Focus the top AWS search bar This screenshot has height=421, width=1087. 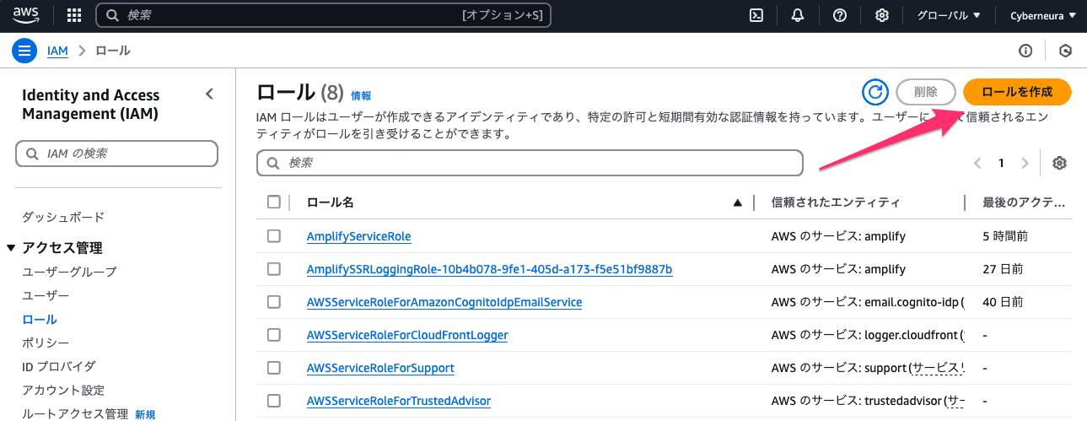[323, 15]
